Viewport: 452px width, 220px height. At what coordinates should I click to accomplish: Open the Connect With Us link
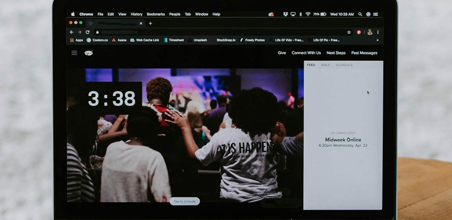pyautogui.click(x=306, y=53)
